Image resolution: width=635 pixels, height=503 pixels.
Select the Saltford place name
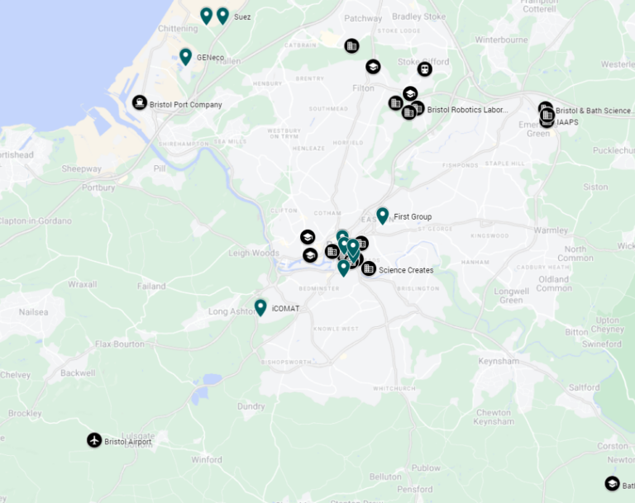pos(584,387)
